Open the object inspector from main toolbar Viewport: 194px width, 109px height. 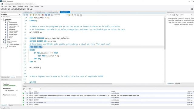tap(9, 9)
